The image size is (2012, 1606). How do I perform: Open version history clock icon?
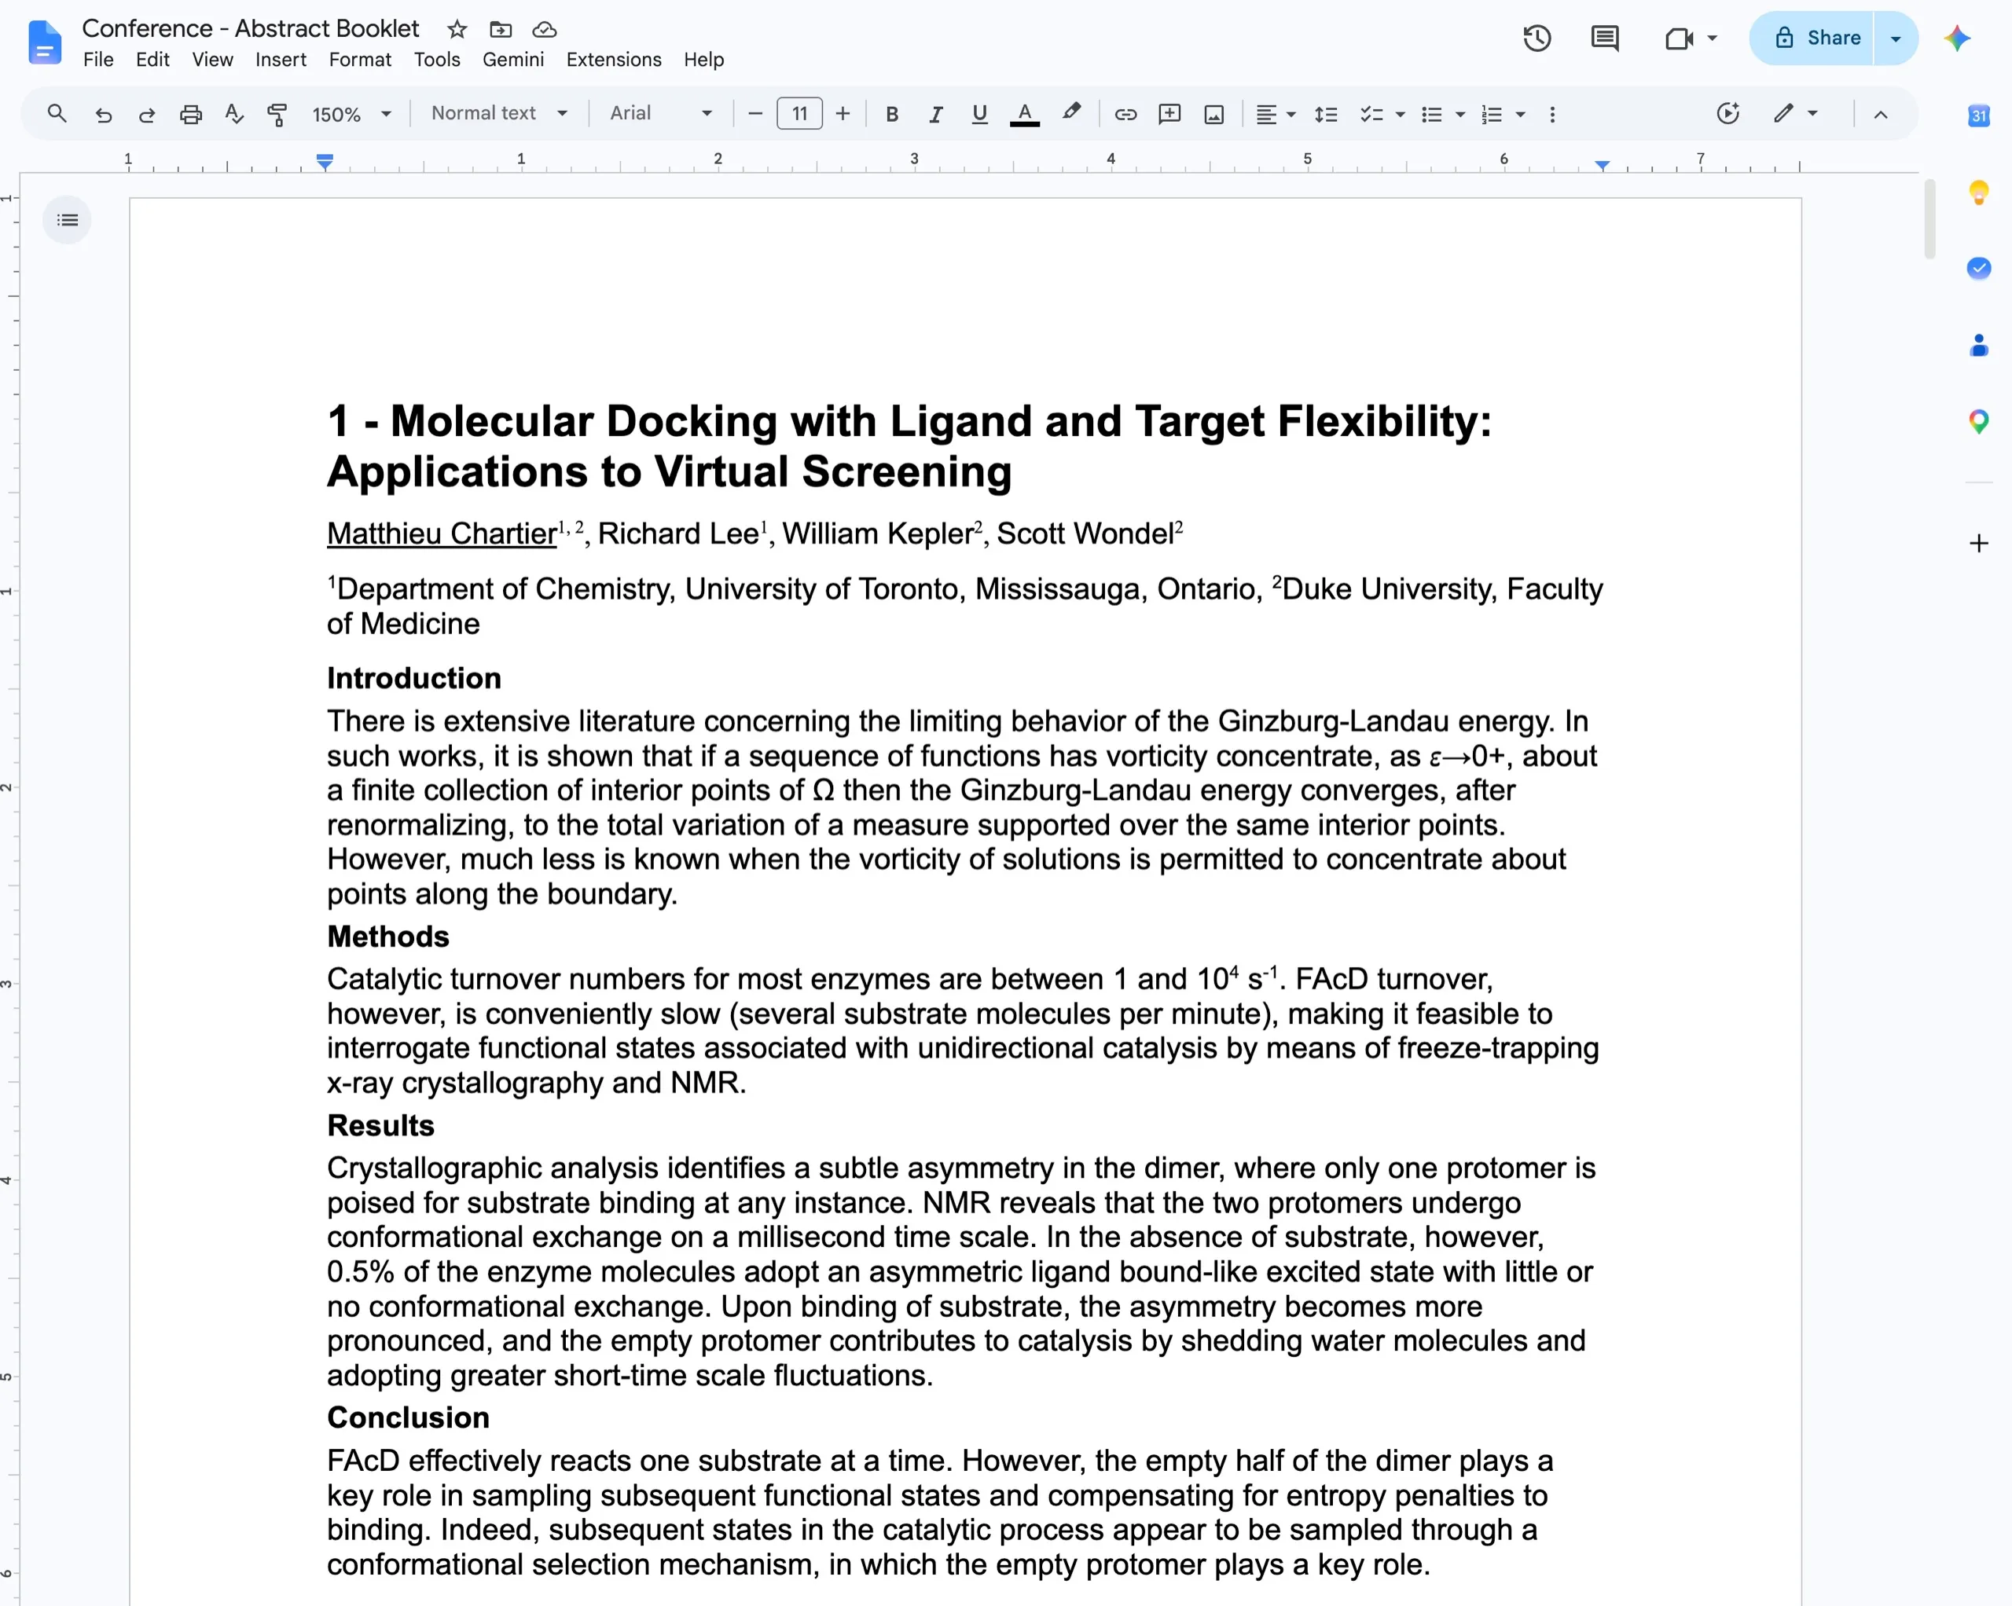pyautogui.click(x=1537, y=38)
